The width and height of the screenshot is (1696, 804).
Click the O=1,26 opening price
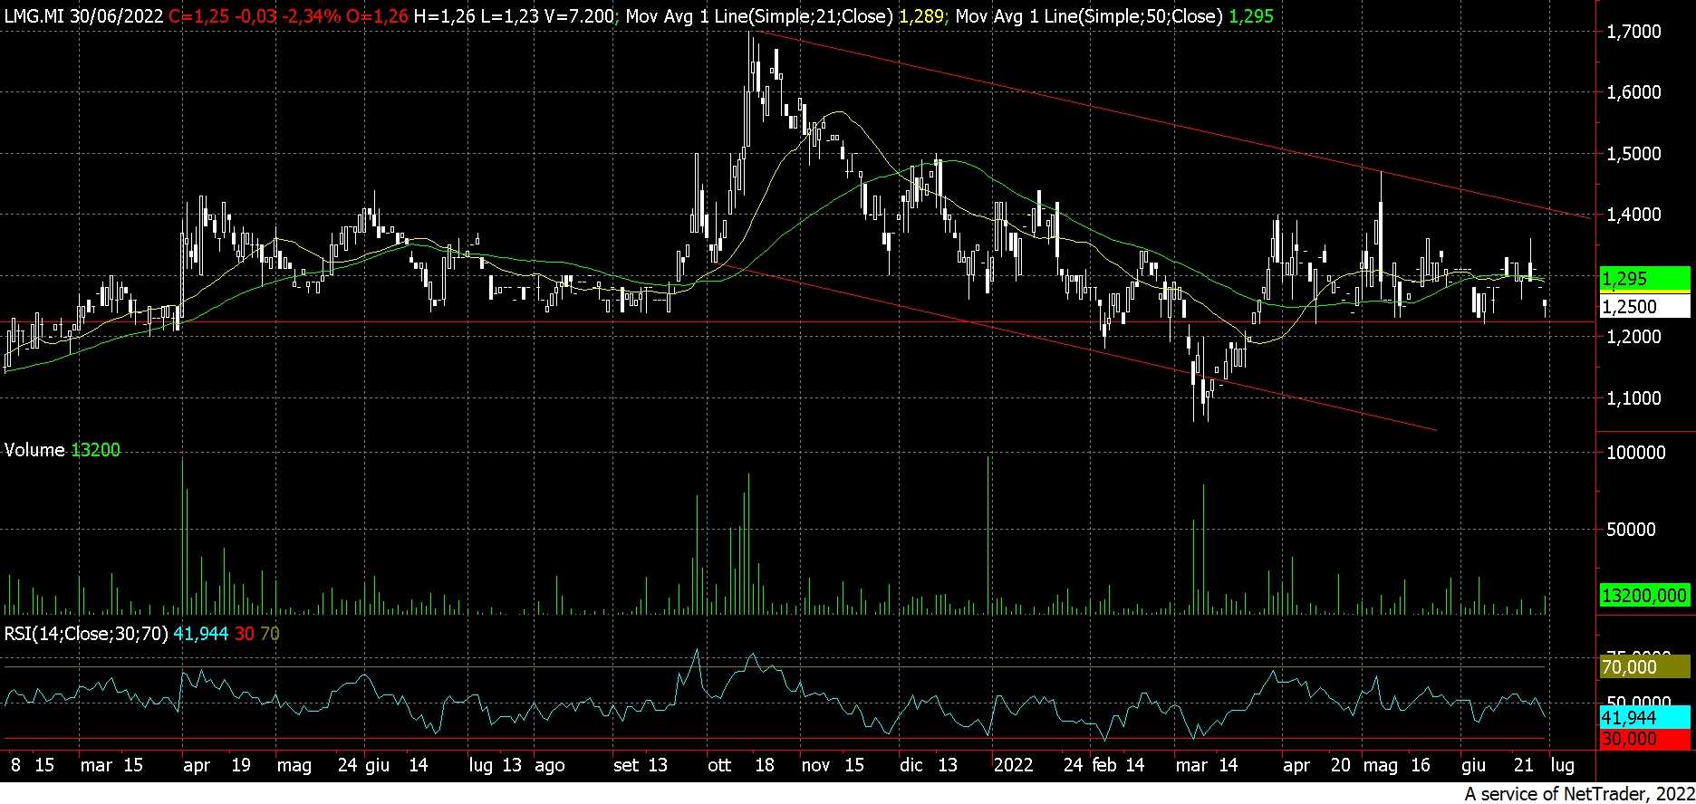(x=377, y=16)
